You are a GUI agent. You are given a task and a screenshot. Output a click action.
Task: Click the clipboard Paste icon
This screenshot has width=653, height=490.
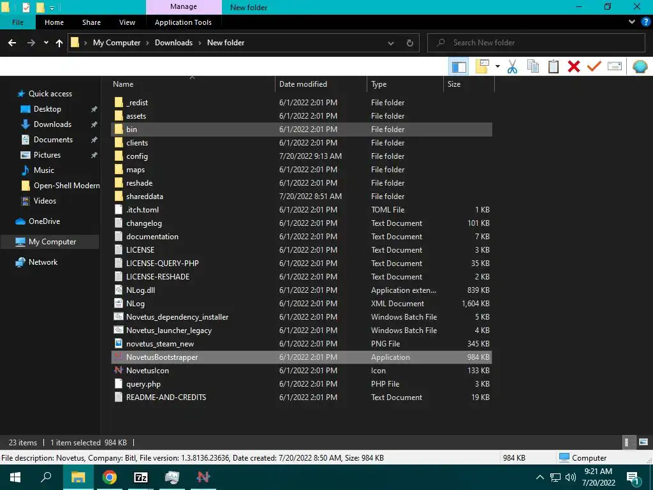553,66
